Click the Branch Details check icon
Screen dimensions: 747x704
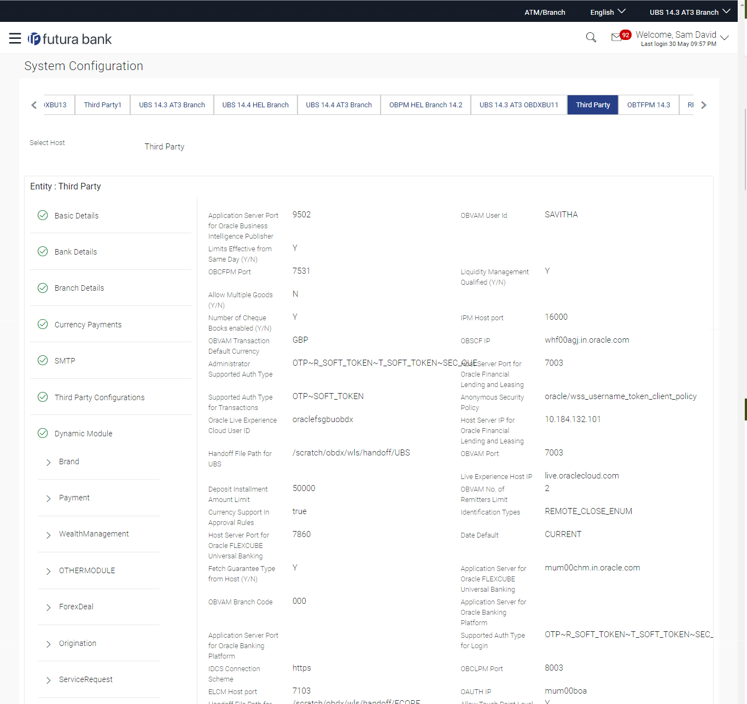point(43,287)
